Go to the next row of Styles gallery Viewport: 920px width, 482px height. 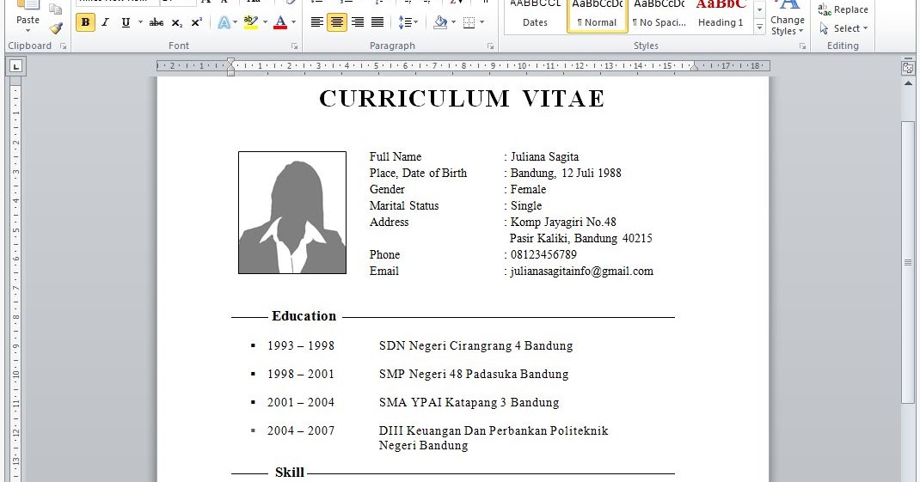point(759,10)
